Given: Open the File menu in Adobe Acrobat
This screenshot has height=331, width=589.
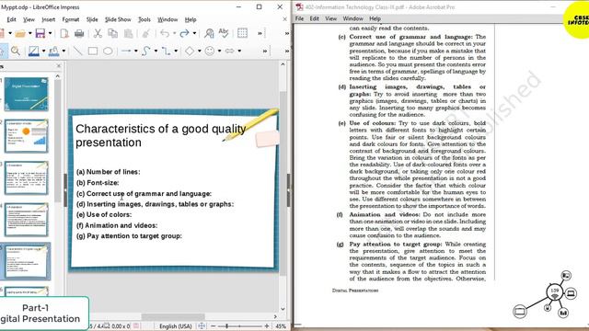Looking at the screenshot, I should tap(299, 18).
